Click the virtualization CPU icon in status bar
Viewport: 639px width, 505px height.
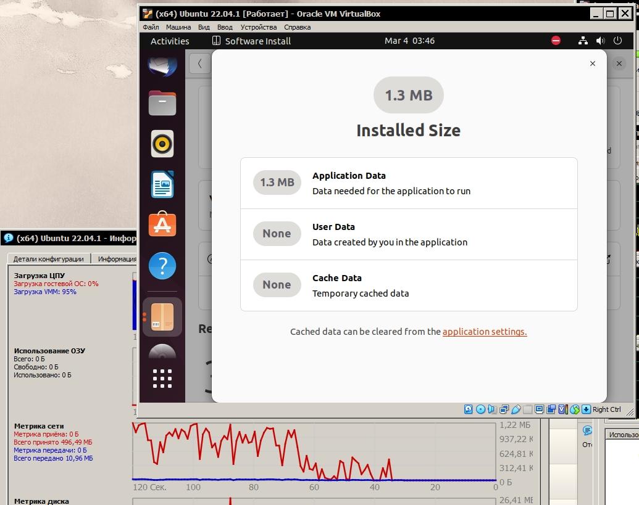[563, 409]
